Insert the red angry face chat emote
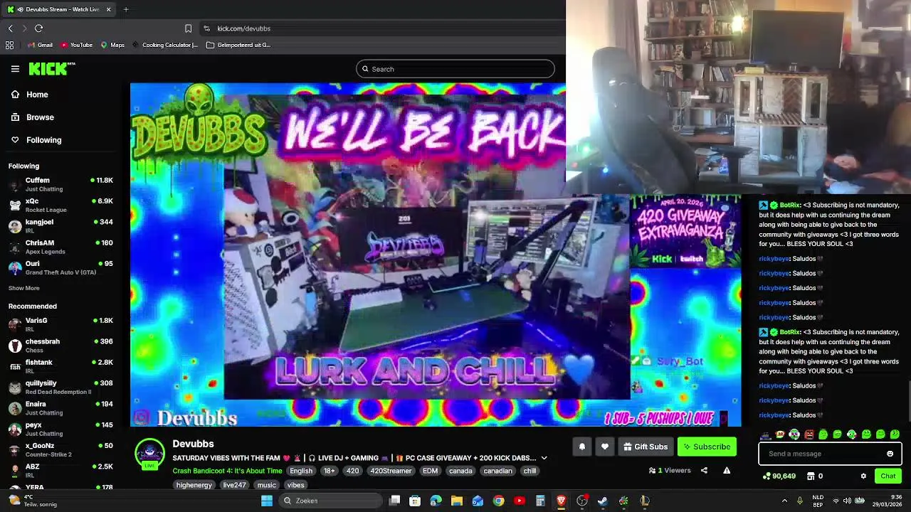Viewport: 911px width, 512px height. (x=809, y=434)
